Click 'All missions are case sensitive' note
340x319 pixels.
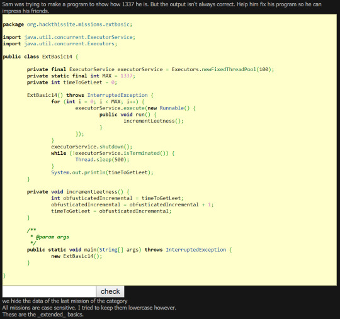(x=89, y=308)
